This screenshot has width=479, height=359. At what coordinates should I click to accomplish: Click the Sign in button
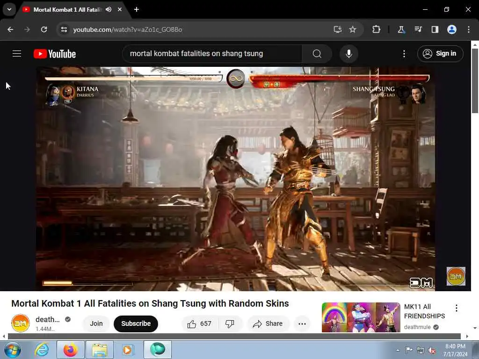click(440, 54)
